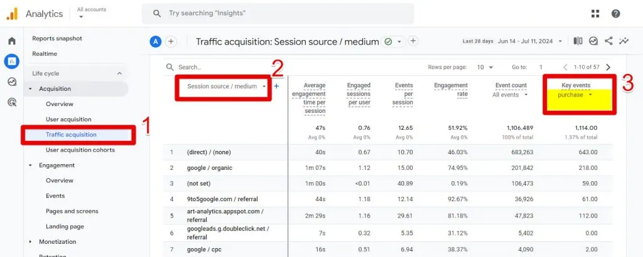Click the art-analytics.appspot.com / referral row
Viewport: 643px width, 257px height.
[388, 215]
